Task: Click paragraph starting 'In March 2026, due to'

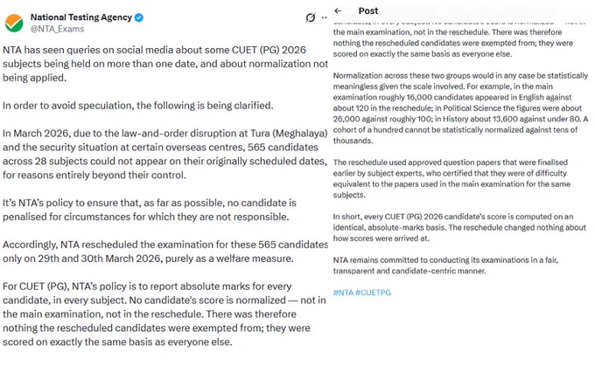Action: click(x=165, y=154)
